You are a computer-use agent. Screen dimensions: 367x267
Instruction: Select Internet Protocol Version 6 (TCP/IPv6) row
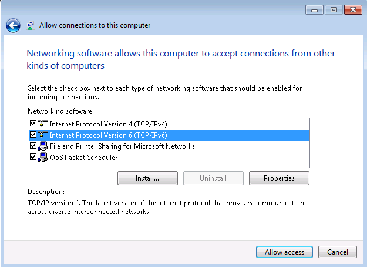(x=169, y=135)
